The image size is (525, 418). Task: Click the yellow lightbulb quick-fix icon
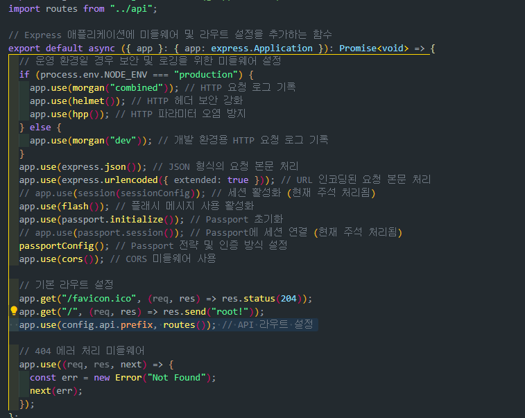pos(14,311)
